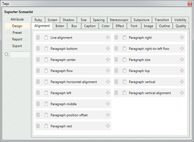The image size is (194, 142).
Task: Click the grip handle icon of Paragraph flow
Action: coord(38,71)
